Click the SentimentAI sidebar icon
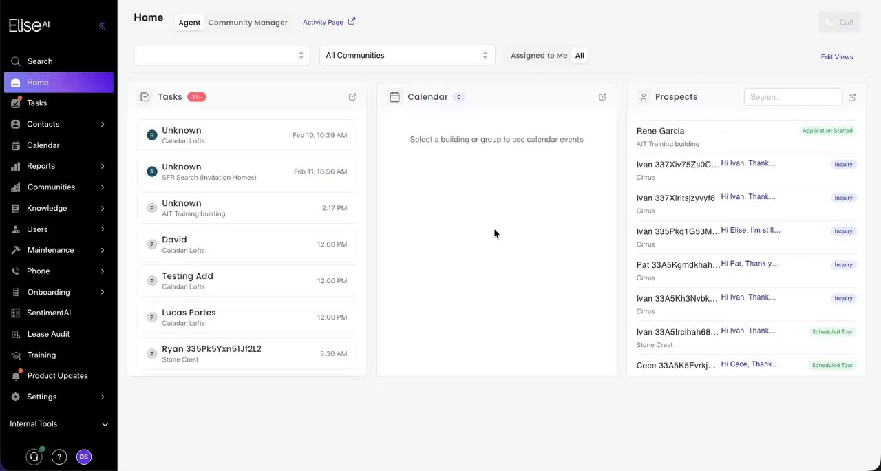The image size is (881, 471). point(15,313)
